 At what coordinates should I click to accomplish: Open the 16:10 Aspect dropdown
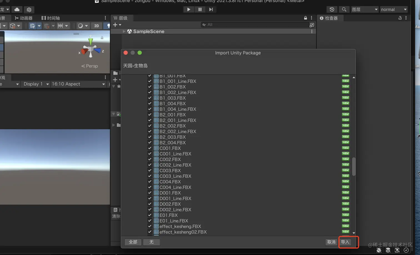coord(78,84)
